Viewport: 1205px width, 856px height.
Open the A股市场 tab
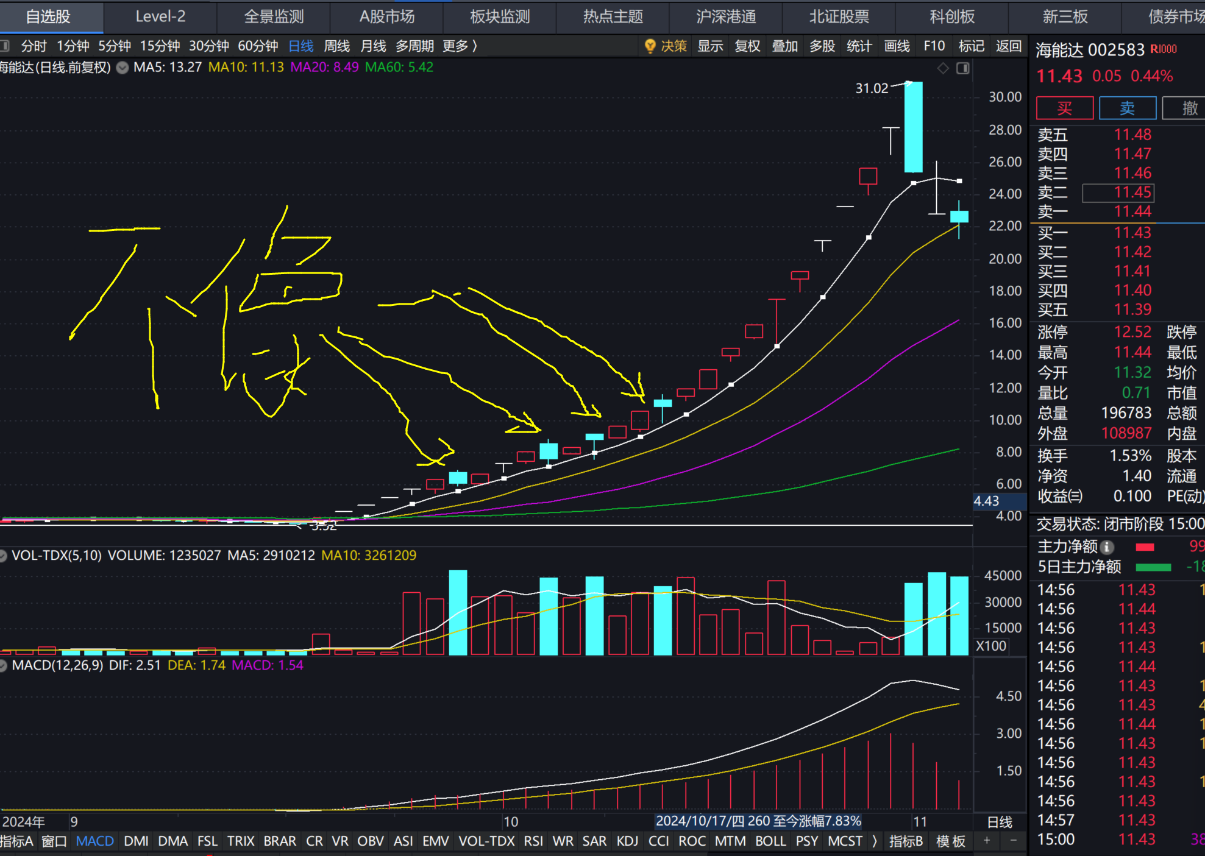pos(386,16)
